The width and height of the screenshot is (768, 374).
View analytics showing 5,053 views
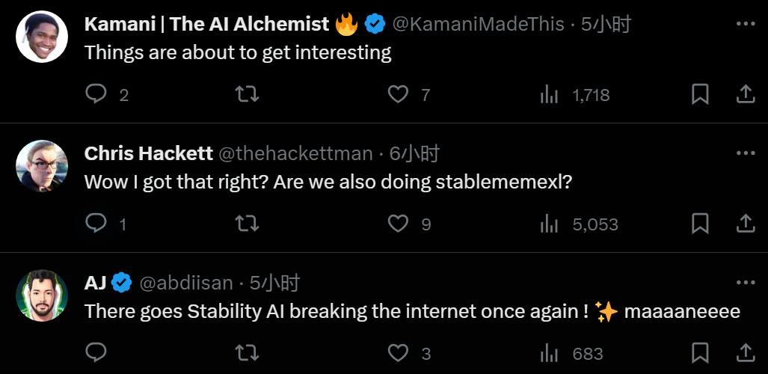click(579, 224)
